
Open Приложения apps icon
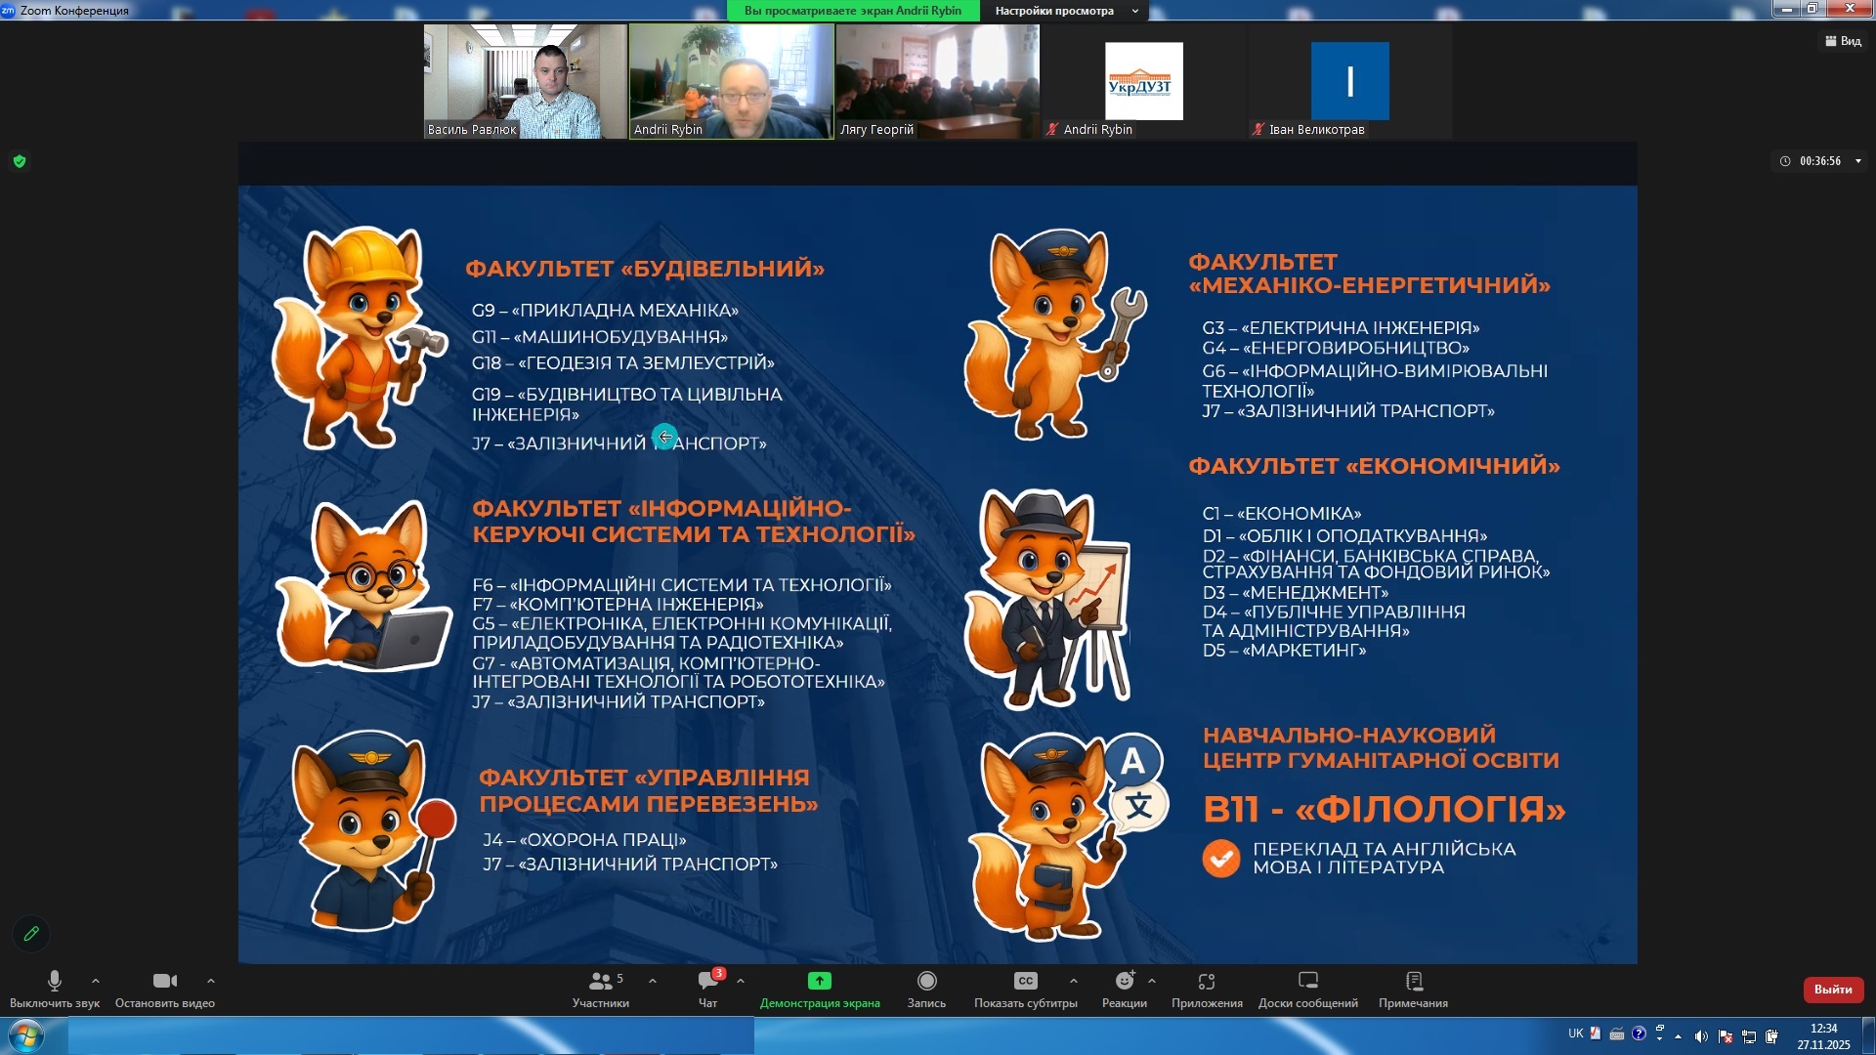tap(1207, 988)
